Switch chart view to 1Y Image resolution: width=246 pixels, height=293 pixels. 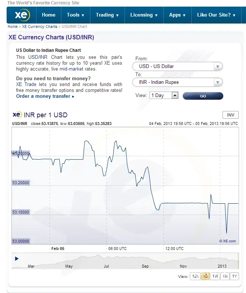click(235, 276)
